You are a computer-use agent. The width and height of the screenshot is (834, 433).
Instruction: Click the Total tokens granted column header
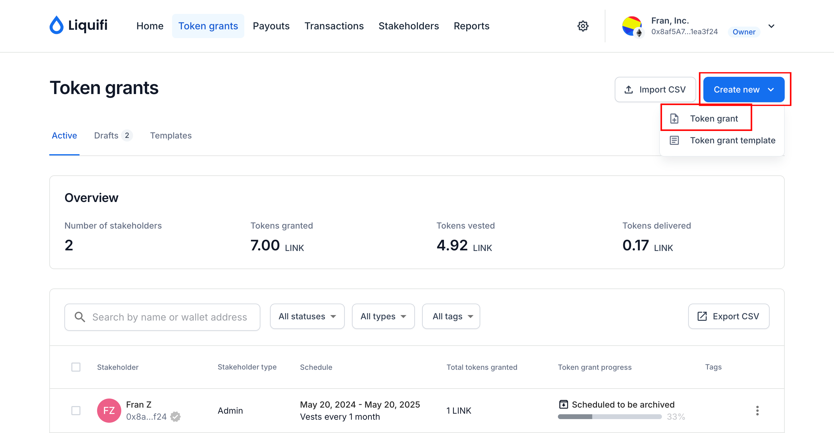(482, 367)
